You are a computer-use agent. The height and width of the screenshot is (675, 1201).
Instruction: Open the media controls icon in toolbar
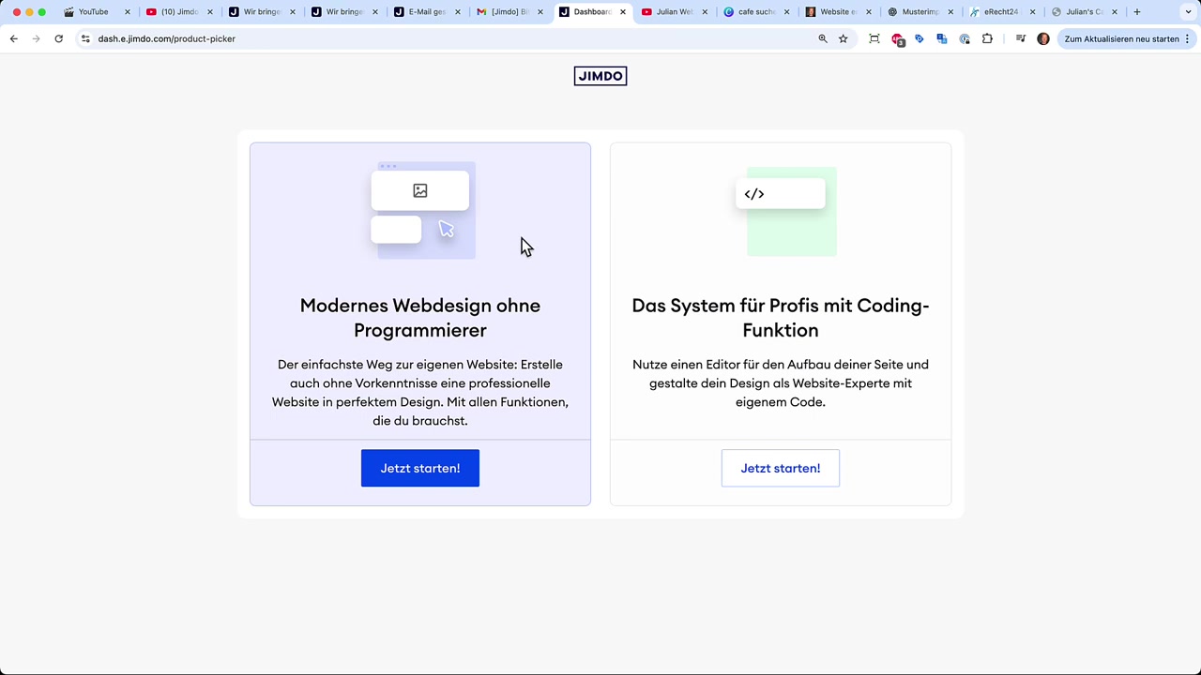pos(1021,38)
